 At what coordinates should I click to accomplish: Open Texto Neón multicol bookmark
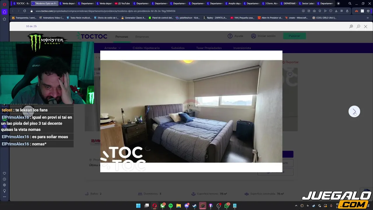pyautogui.click(x=79, y=18)
